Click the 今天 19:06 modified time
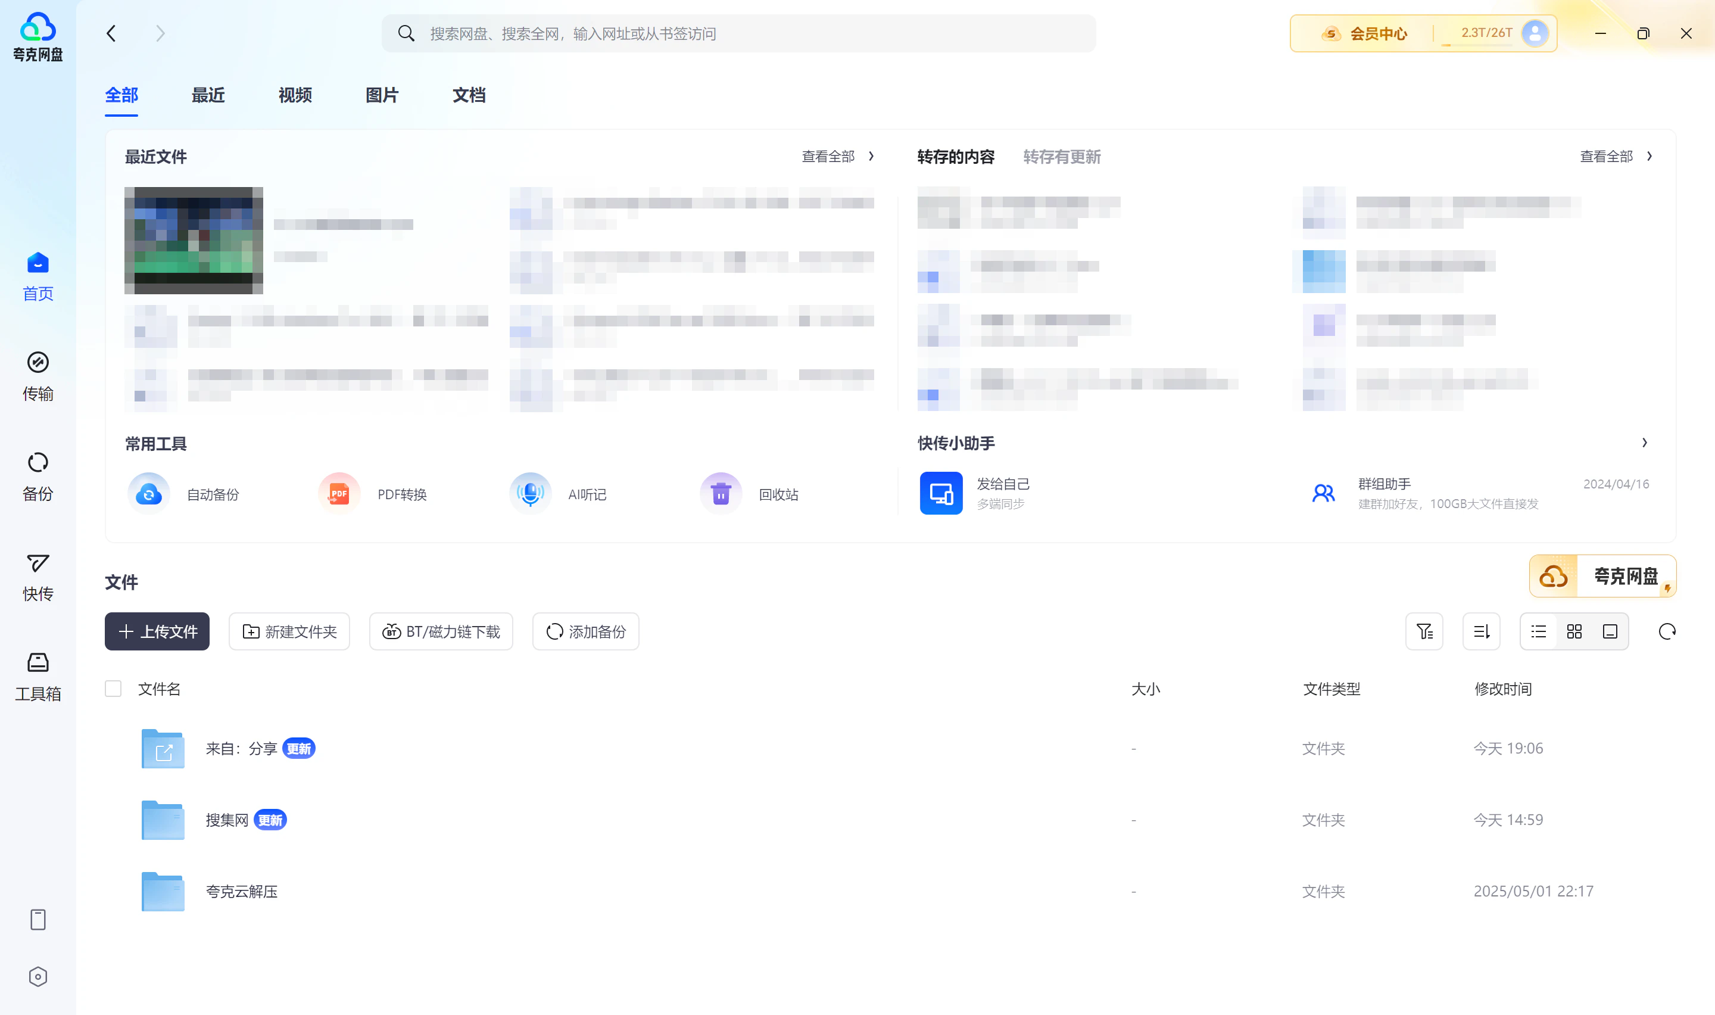This screenshot has width=1715, height=1015. pyautogui.click(x=1508, y=748)
